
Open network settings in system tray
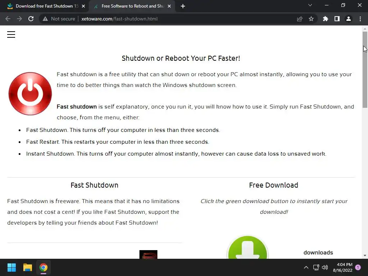316,267
